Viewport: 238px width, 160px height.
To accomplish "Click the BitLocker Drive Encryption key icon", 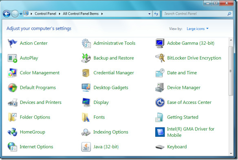I will pyautogui.click(x=160, y=58).
